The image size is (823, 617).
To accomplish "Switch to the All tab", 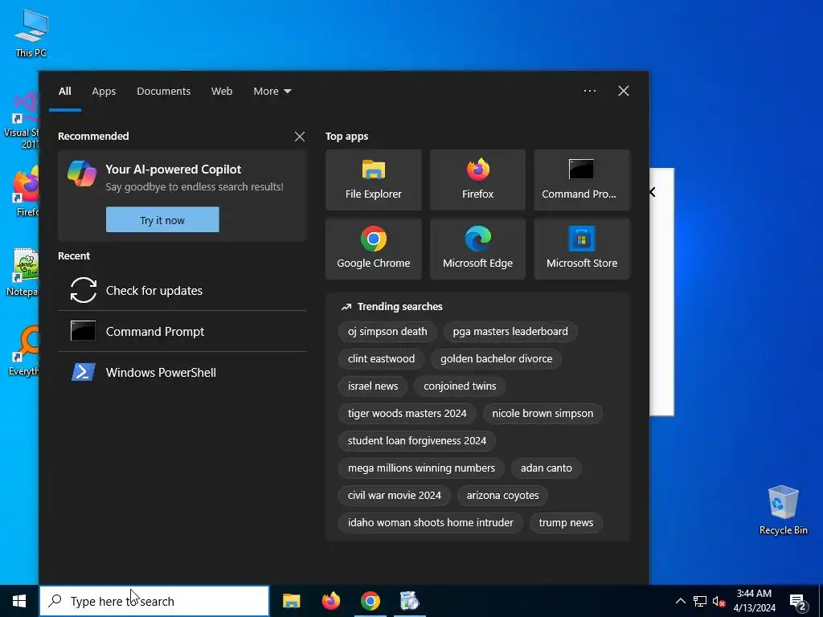I will pos(64,92).
